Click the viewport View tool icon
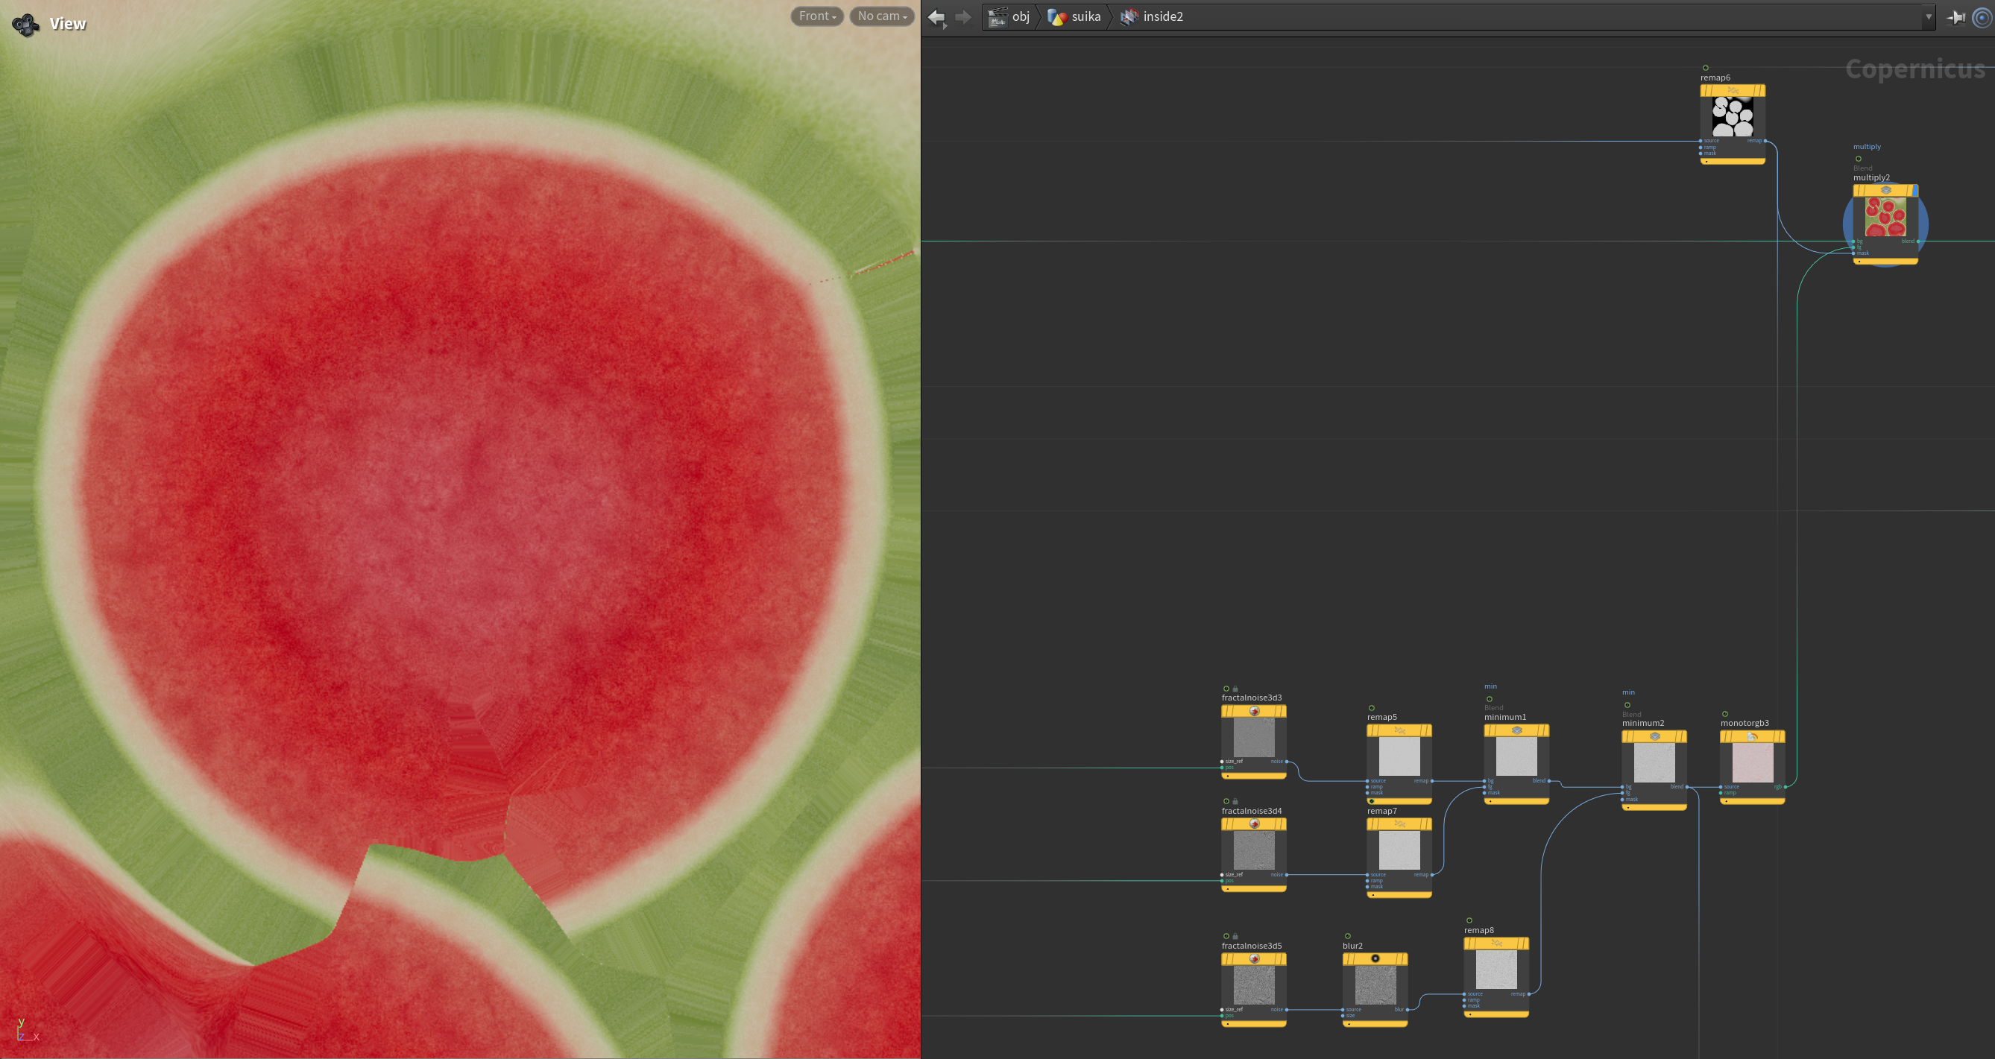Screen dimensions: 1995x1059 tap(25, 25)
